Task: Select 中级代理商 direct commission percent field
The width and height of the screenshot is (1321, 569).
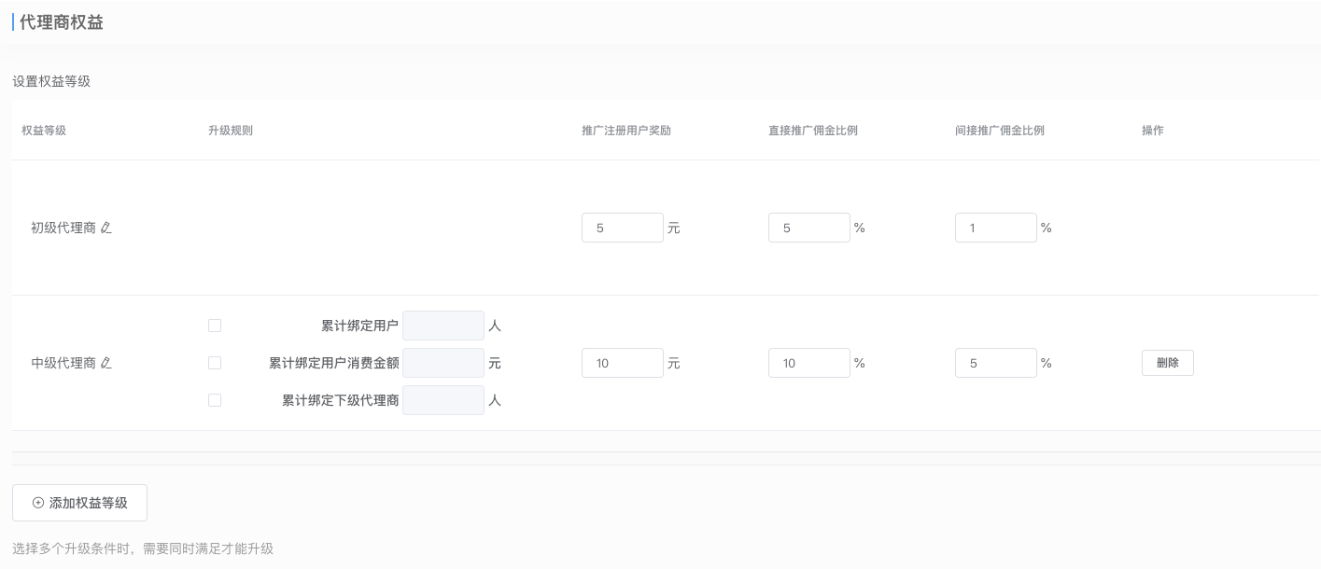Action: click(808, 363)
